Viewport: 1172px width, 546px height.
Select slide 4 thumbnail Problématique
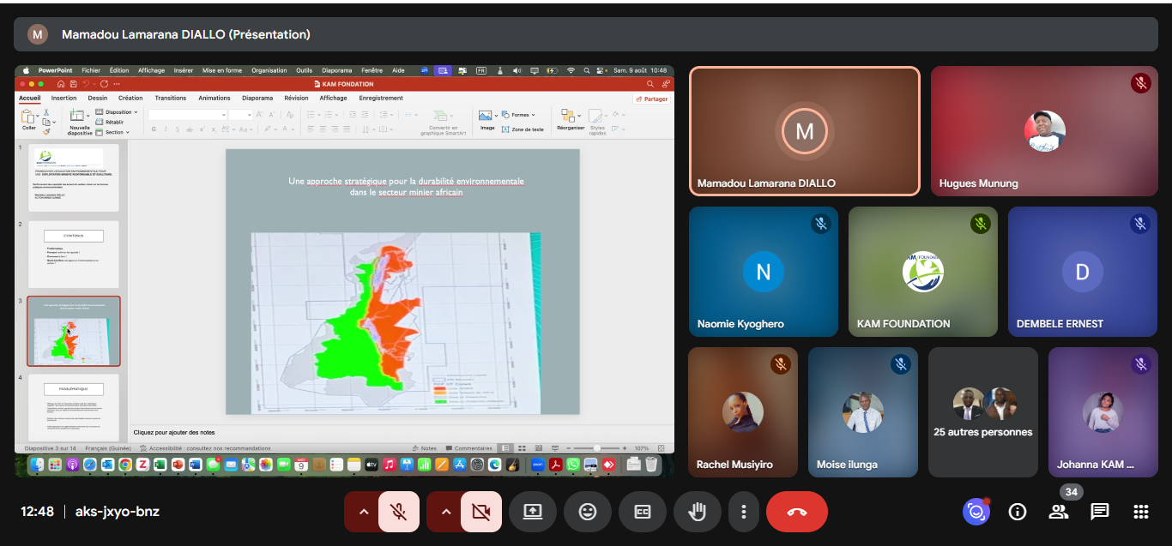point(74,406)
